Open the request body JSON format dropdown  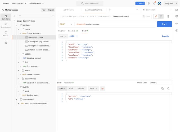click(x=74, y=36)
